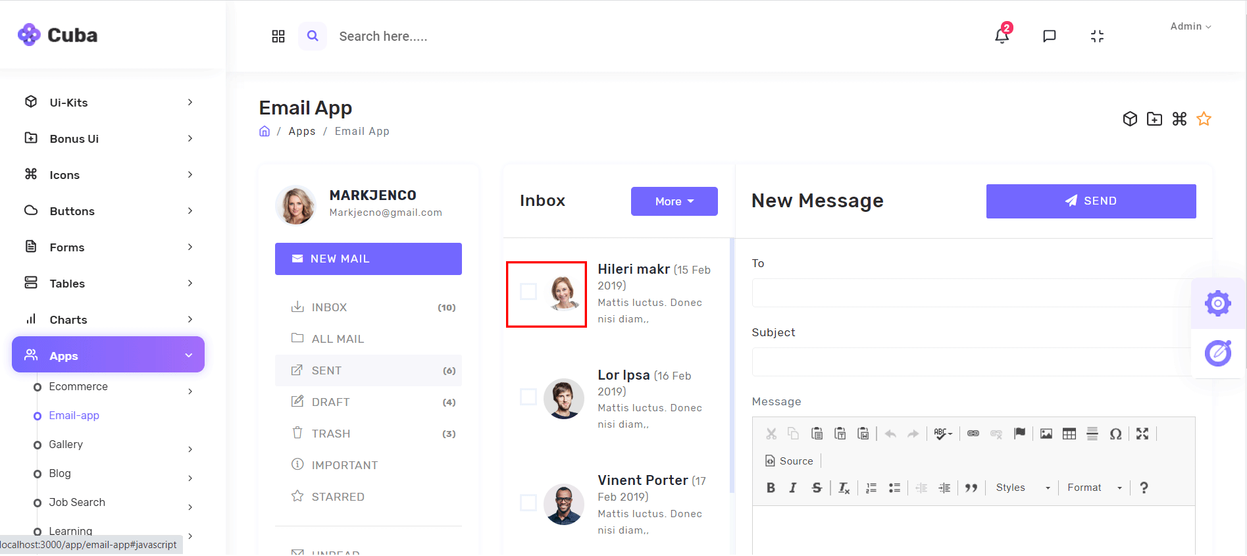Expand the Ui-Kits sidebar menu
Viewport: 1247px width, 556px height.
pos(109,102)
